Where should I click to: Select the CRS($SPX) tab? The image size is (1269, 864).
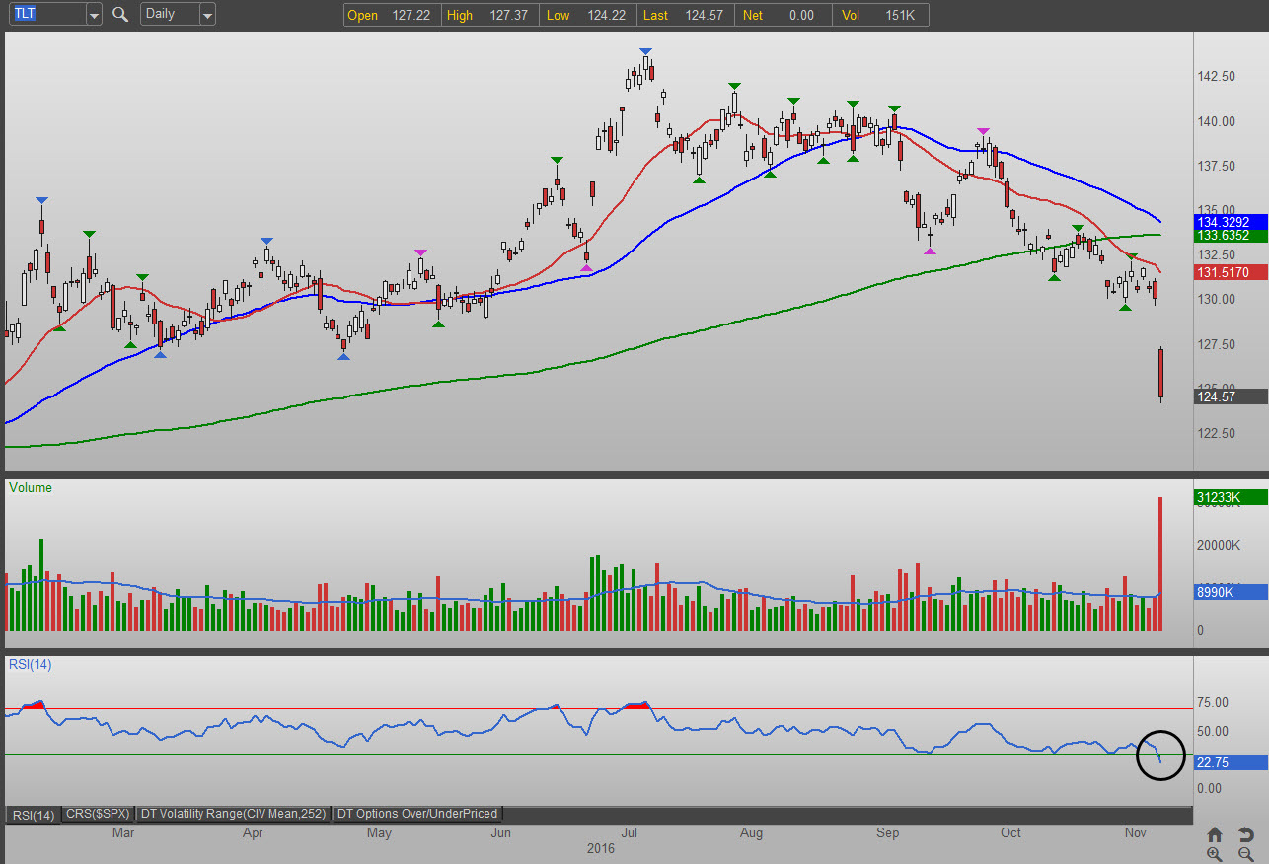[x=98, y=814]
